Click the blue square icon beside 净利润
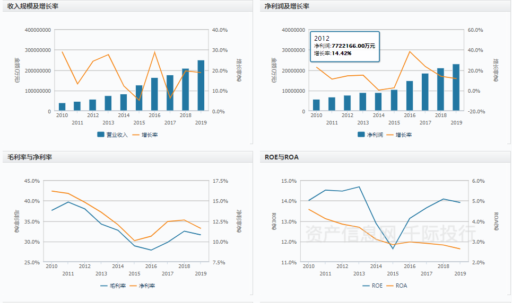Screen dimensions: 512x303 pyautogui.click(x=361, y=135)
